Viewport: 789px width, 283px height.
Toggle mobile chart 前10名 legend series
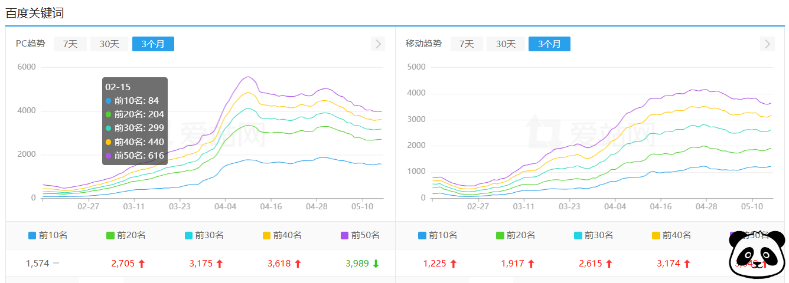[438, 235]
